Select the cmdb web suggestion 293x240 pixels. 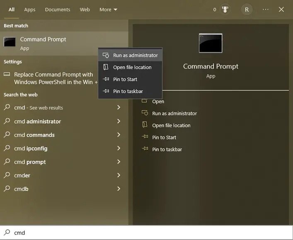tap(64, 189)
